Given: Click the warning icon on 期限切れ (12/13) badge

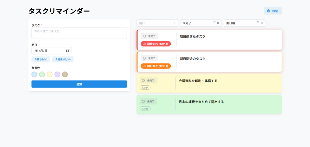Looking at the screenshot, I should [145, 44].
